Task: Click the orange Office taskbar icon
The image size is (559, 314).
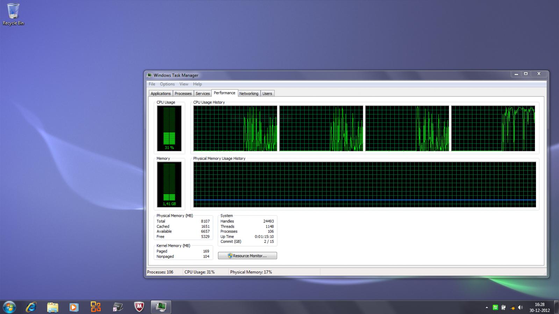Action: pyautogui.click(x=96, y=307)
